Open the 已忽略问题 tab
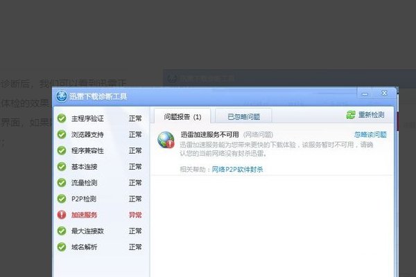416x277 pixels. [243, 116]
